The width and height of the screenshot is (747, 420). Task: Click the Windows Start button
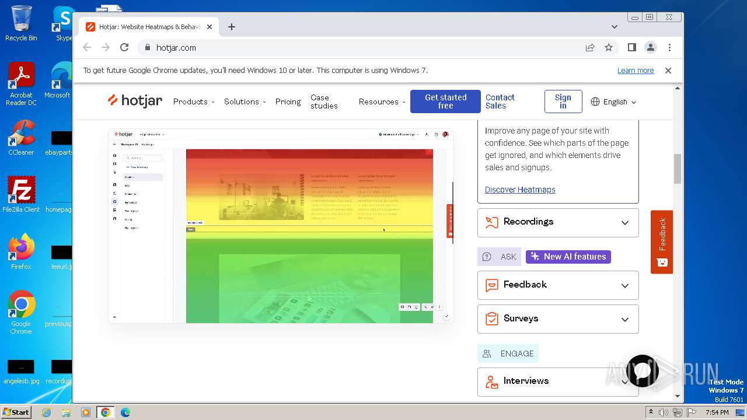pyautogui.click(x=16, y=412)
